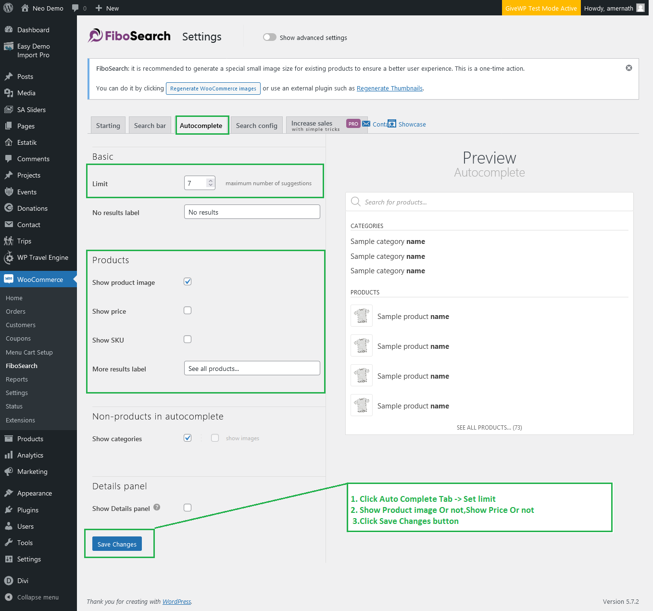
Task: Open the Showcase link
Action: [407, 124]
